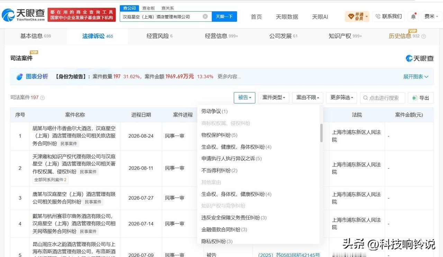Click the 图表分析 chart icon
This screenshot has width=443, height=257.
pyautogui.click(x=19, y=77)
